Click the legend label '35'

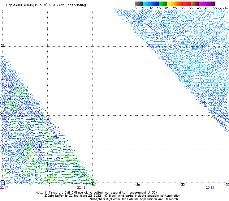click(x=191, y=8)
